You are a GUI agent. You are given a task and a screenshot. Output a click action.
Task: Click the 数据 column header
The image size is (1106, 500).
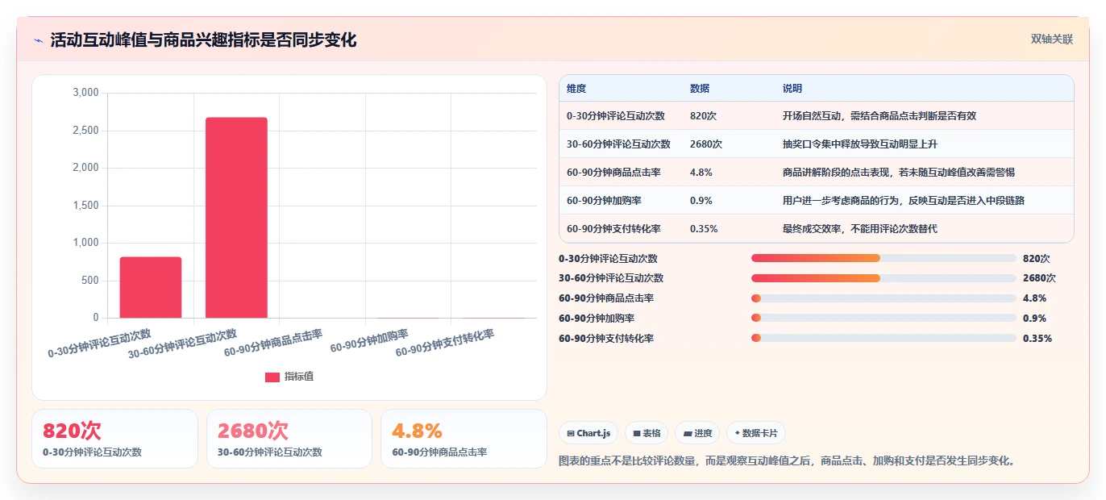(700, 89)
